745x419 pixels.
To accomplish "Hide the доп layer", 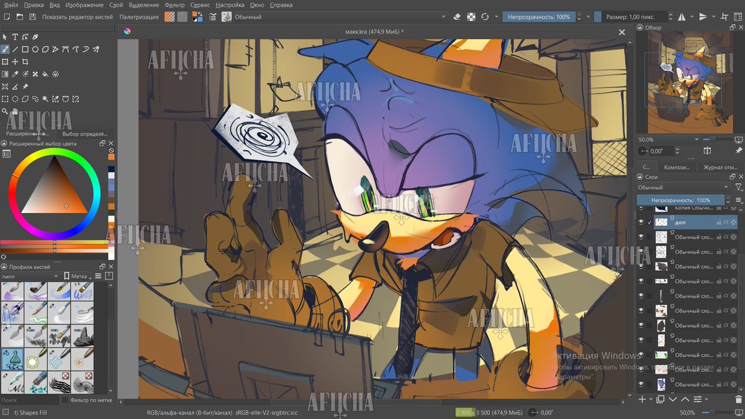I will tap(641, 222).
